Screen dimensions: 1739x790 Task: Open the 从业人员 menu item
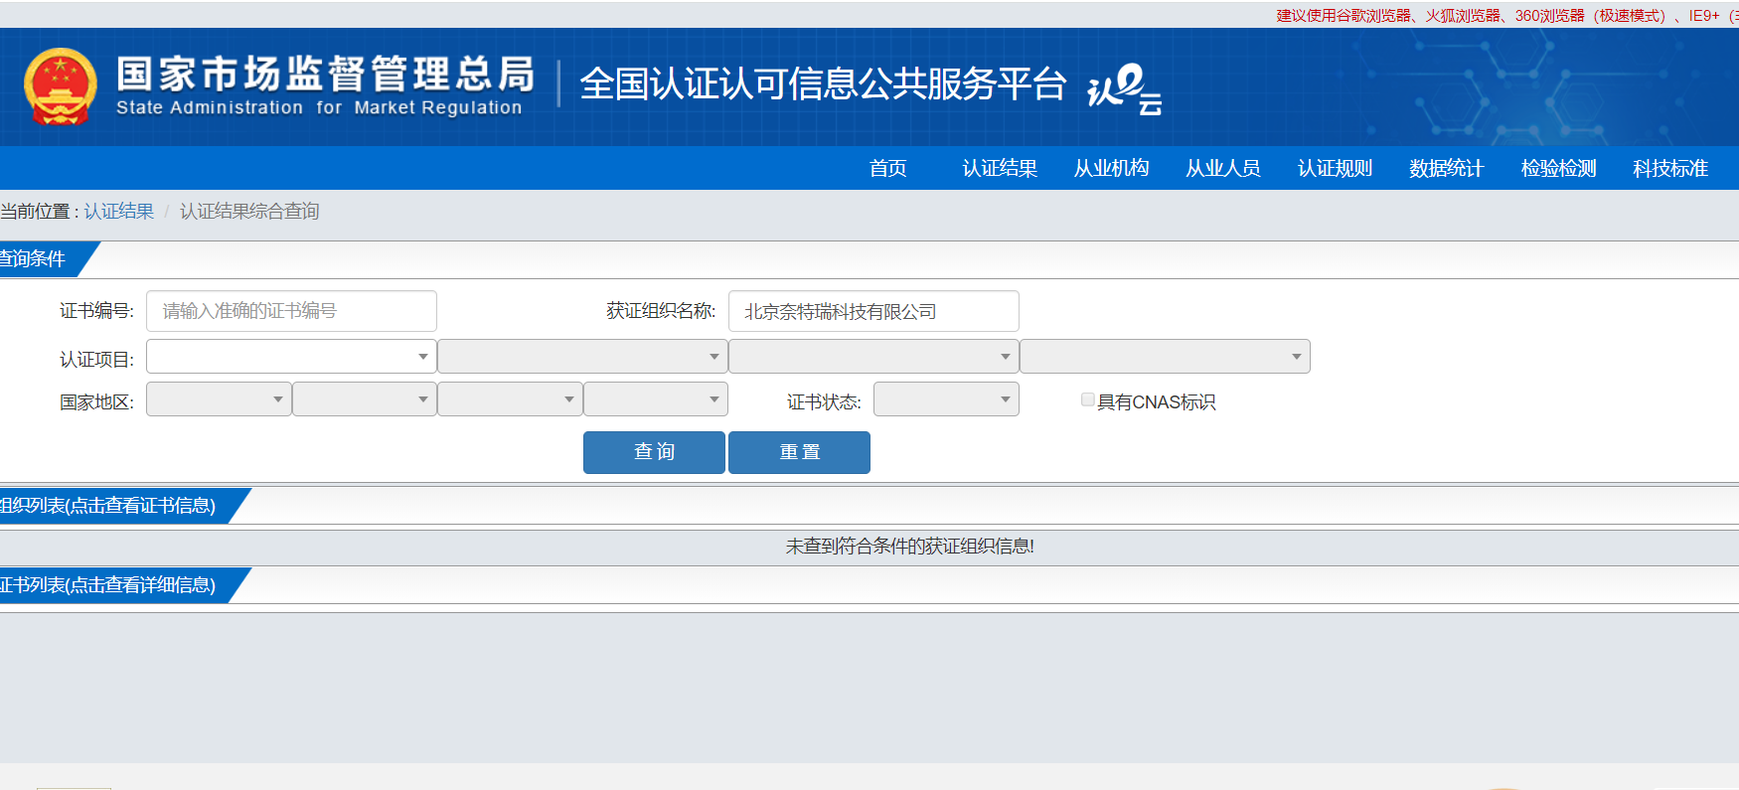coord(1223,168)
